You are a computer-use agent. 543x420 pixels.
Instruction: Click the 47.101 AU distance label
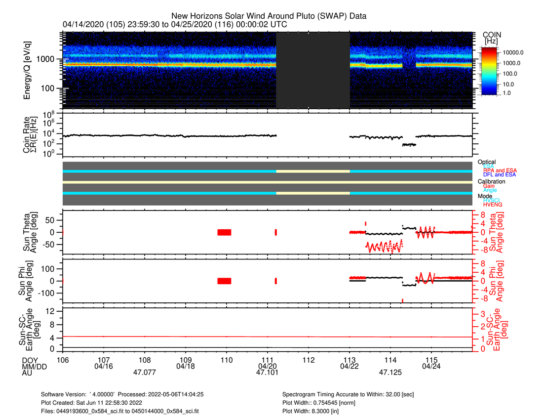(x=267, y=373)
